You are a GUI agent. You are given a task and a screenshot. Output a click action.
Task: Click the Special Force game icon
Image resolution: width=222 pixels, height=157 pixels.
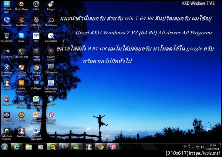[x=21, y=53]
